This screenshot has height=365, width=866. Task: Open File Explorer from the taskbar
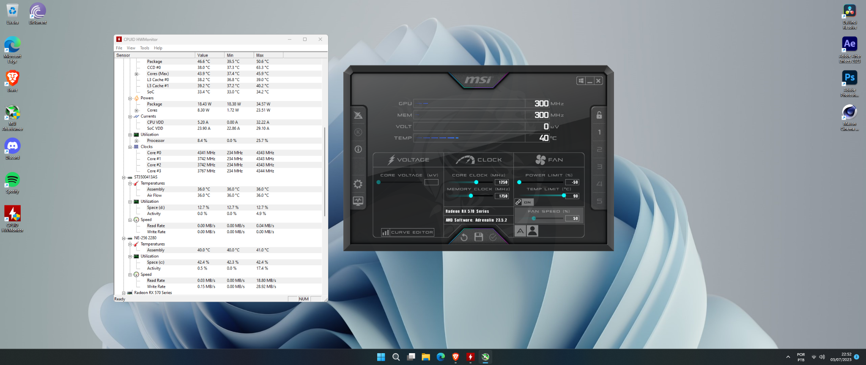426,357
